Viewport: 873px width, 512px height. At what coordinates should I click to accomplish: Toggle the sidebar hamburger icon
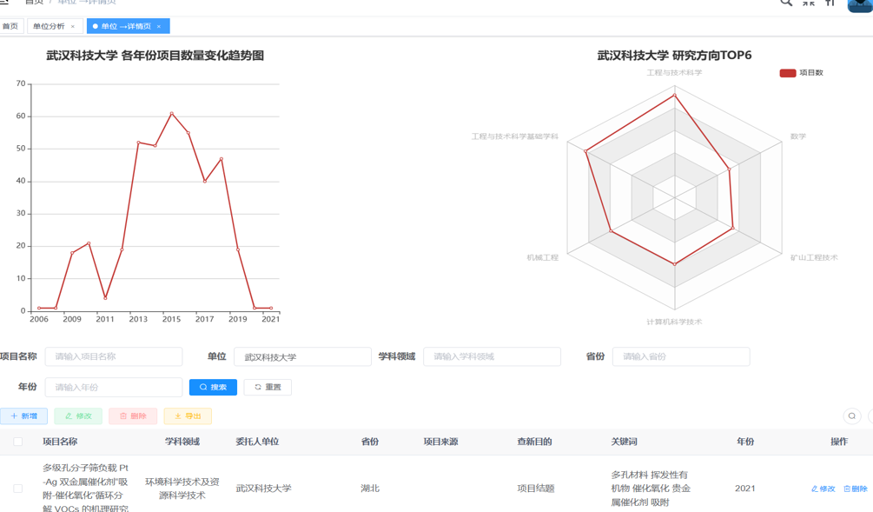pos(3,2)
